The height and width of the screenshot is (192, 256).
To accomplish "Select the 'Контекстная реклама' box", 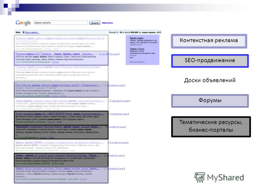I will click(209, 41).
